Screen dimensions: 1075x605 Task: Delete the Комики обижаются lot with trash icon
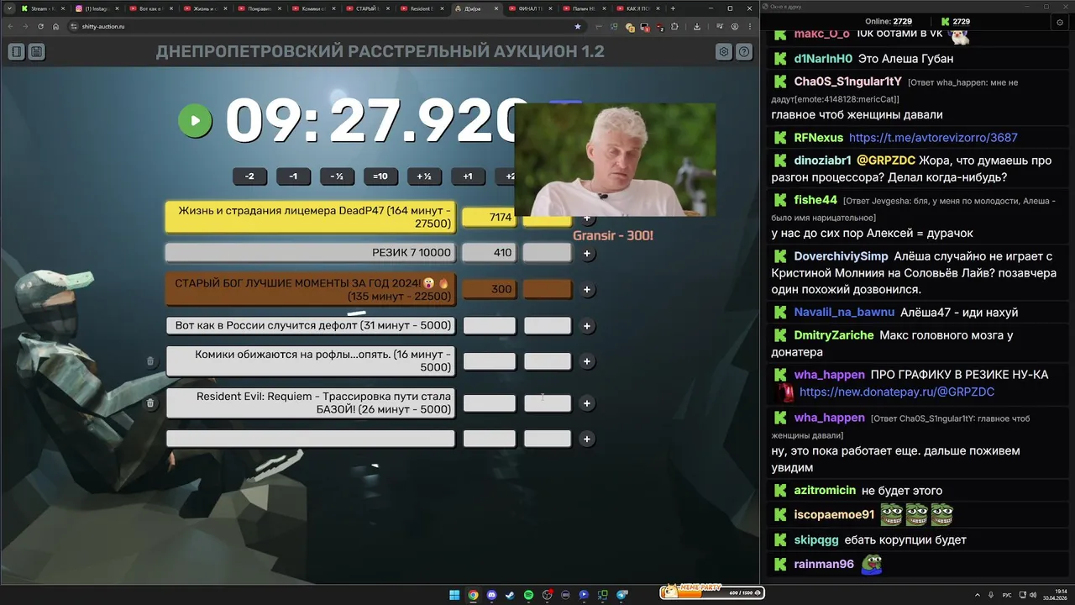click(x=150, y=361)
